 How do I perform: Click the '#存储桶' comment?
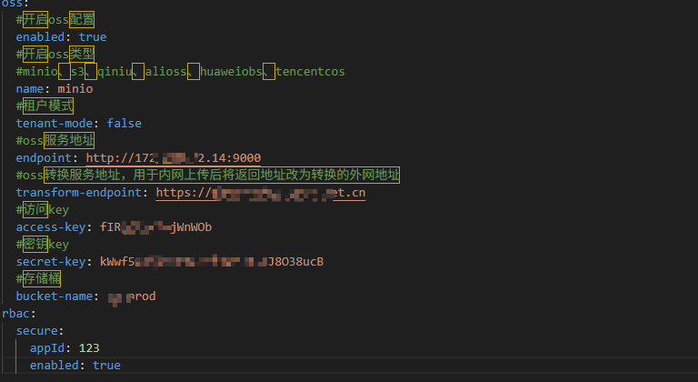38,279
